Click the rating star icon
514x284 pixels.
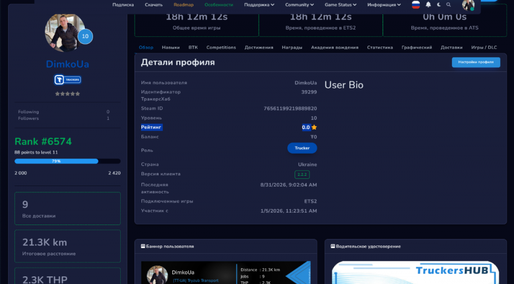[314, 127]
